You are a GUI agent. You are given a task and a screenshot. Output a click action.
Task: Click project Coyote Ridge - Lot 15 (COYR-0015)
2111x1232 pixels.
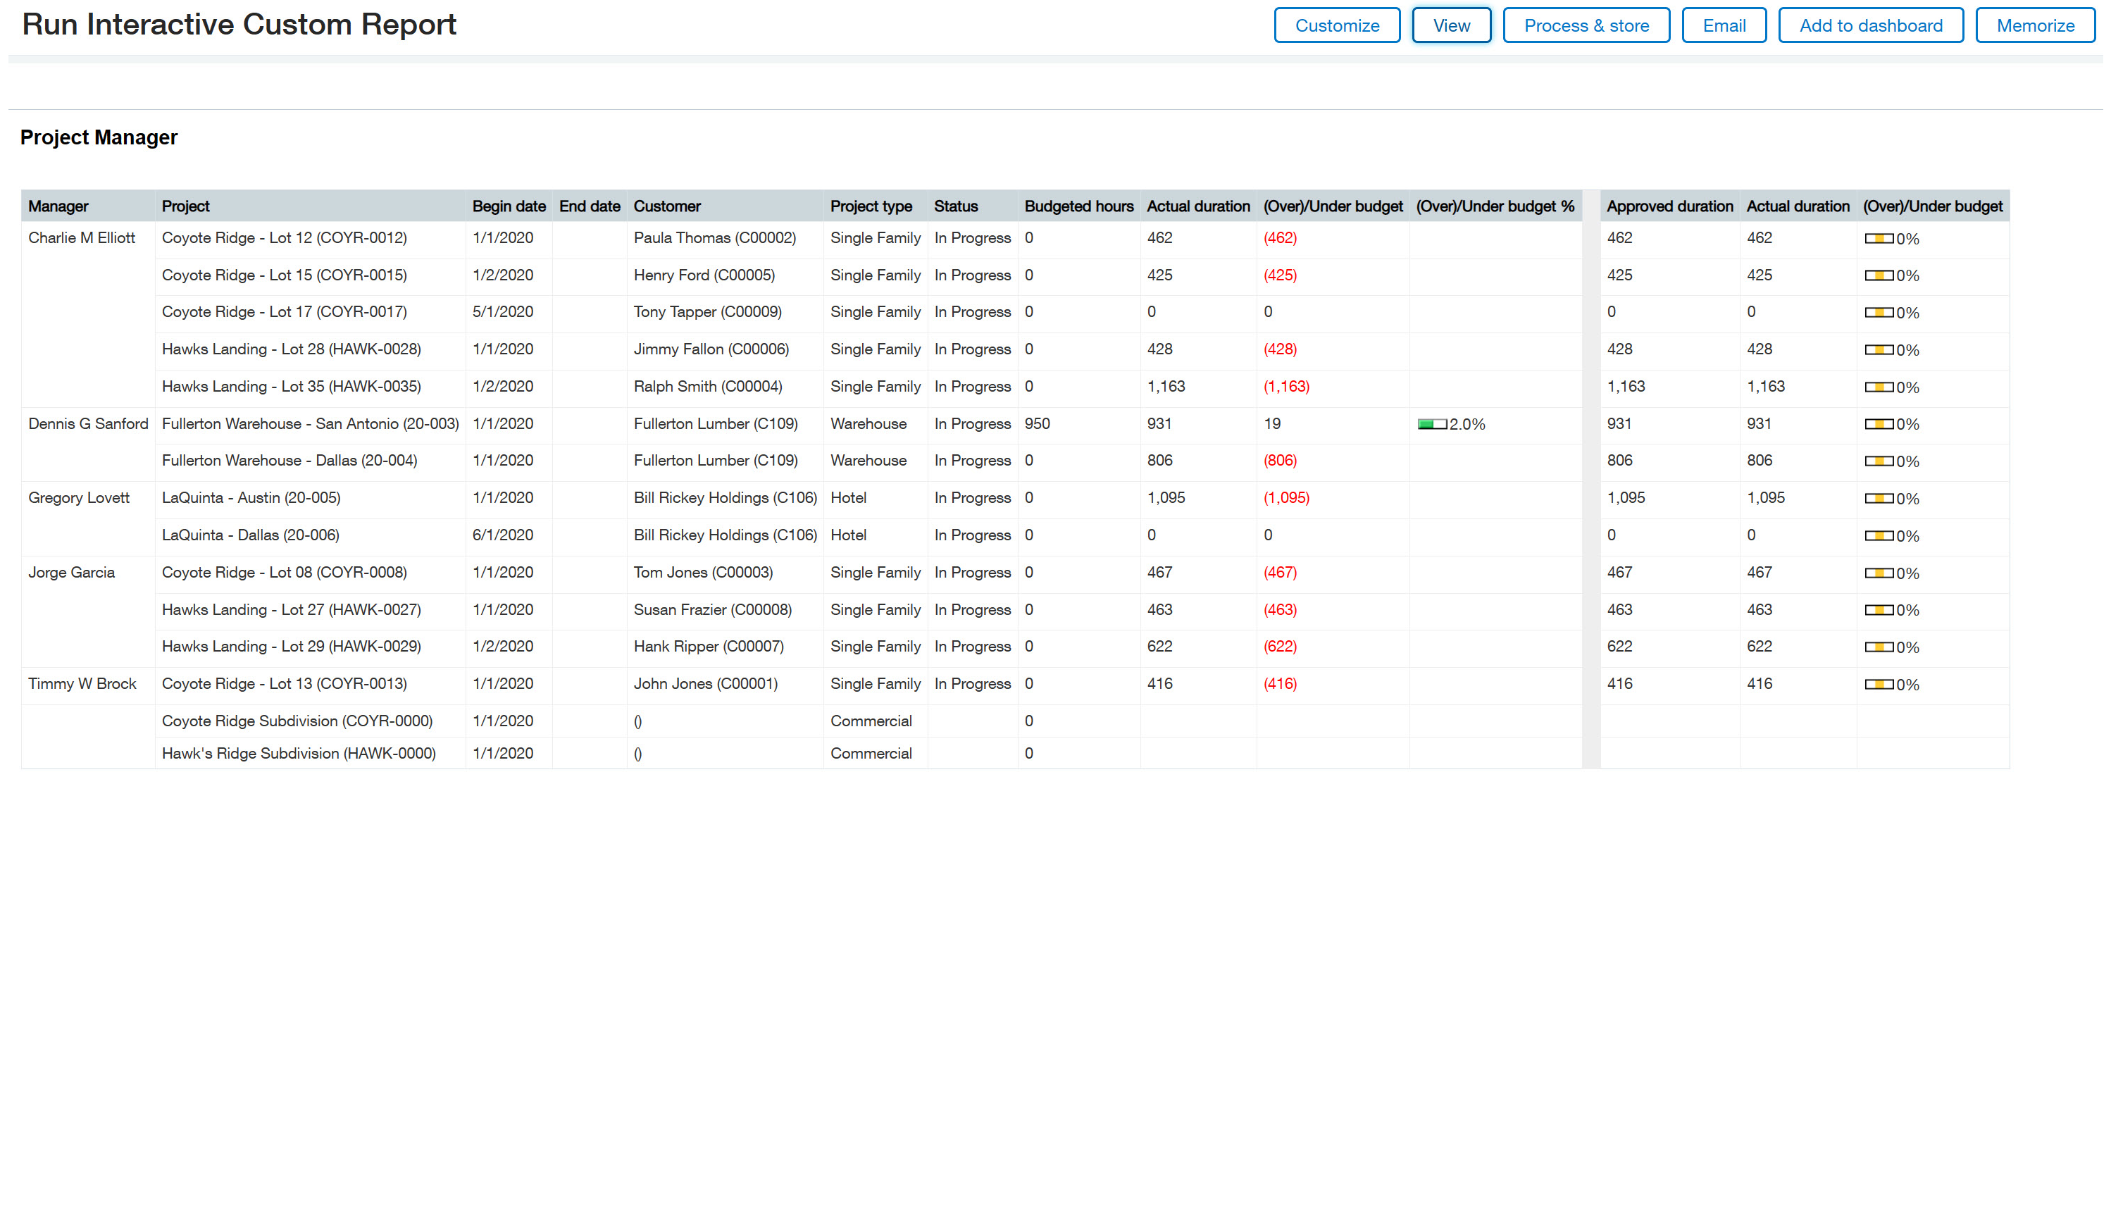click(x=284, y=275)
